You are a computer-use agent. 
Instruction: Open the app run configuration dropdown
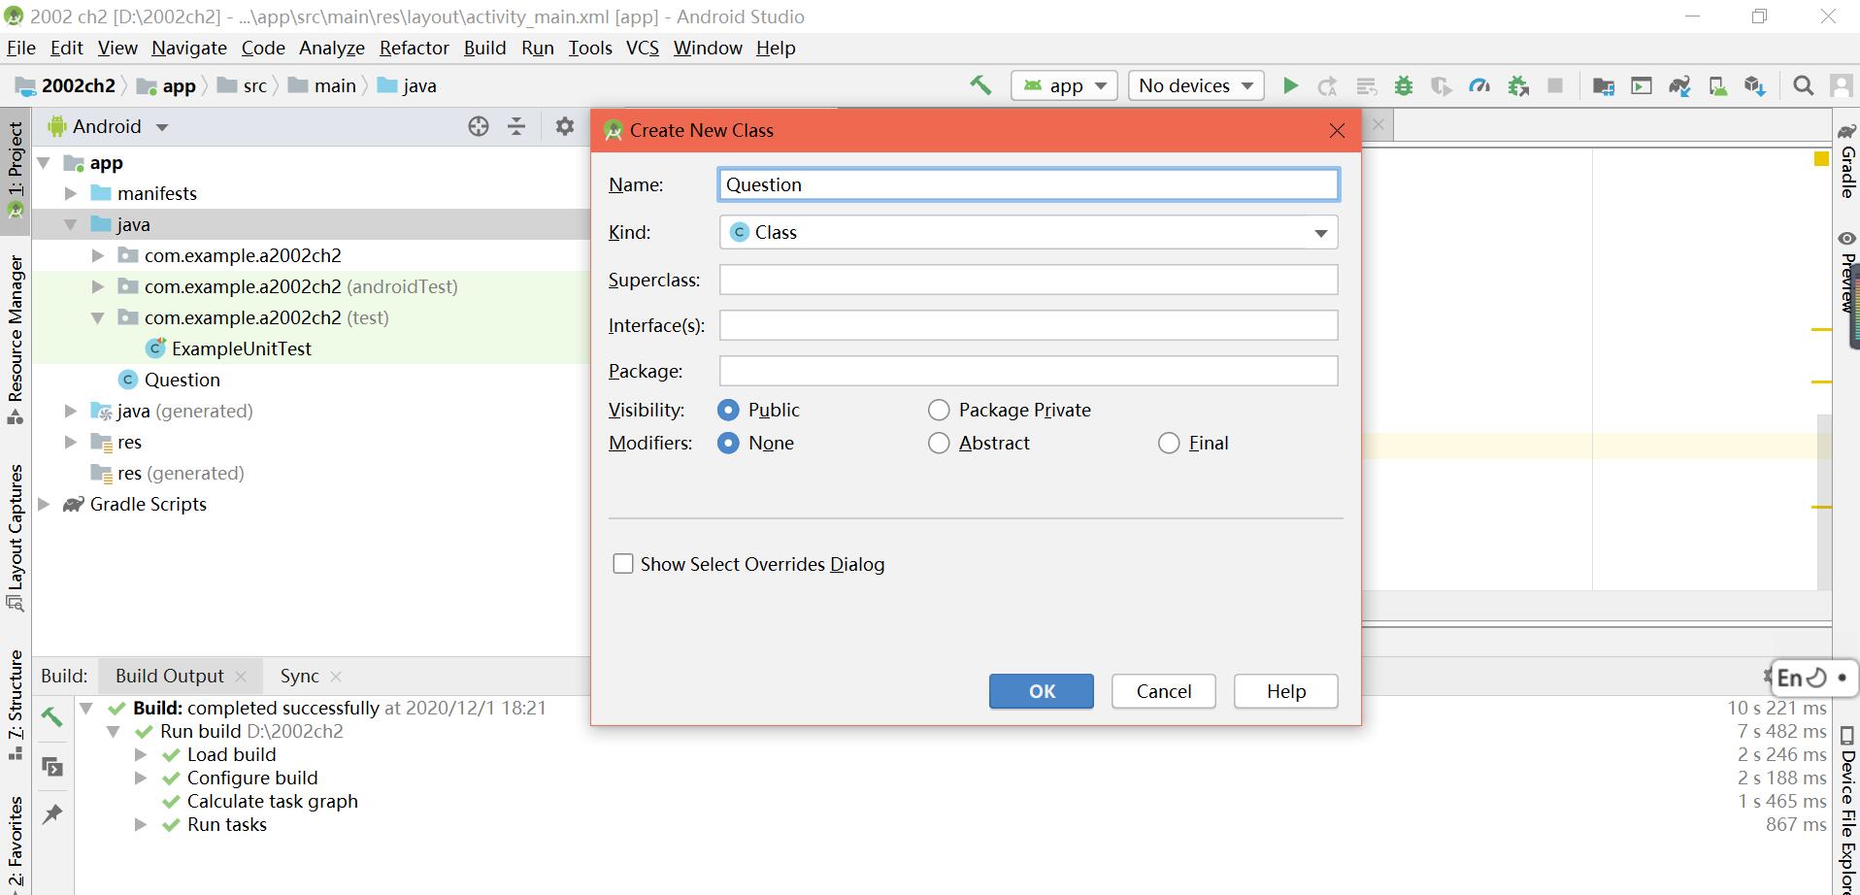click(x=1064, y=85)
